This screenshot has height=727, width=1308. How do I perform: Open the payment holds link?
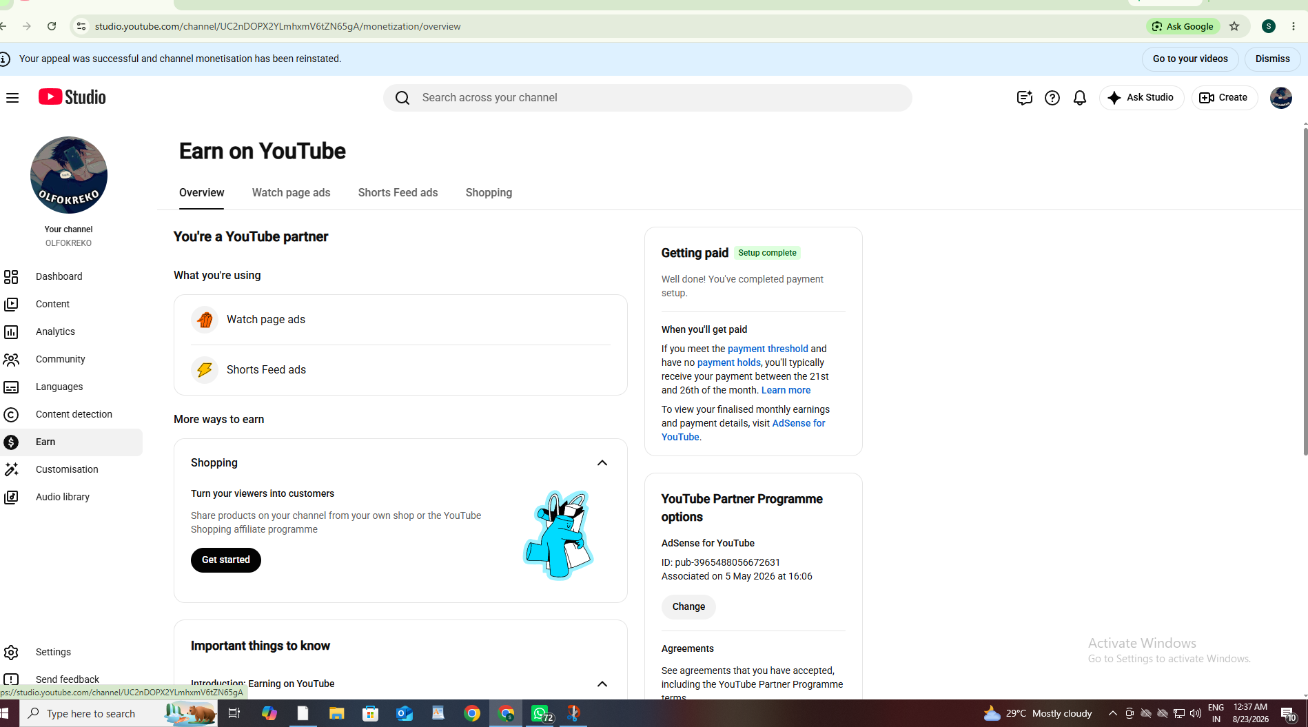(x=728, y=362)
